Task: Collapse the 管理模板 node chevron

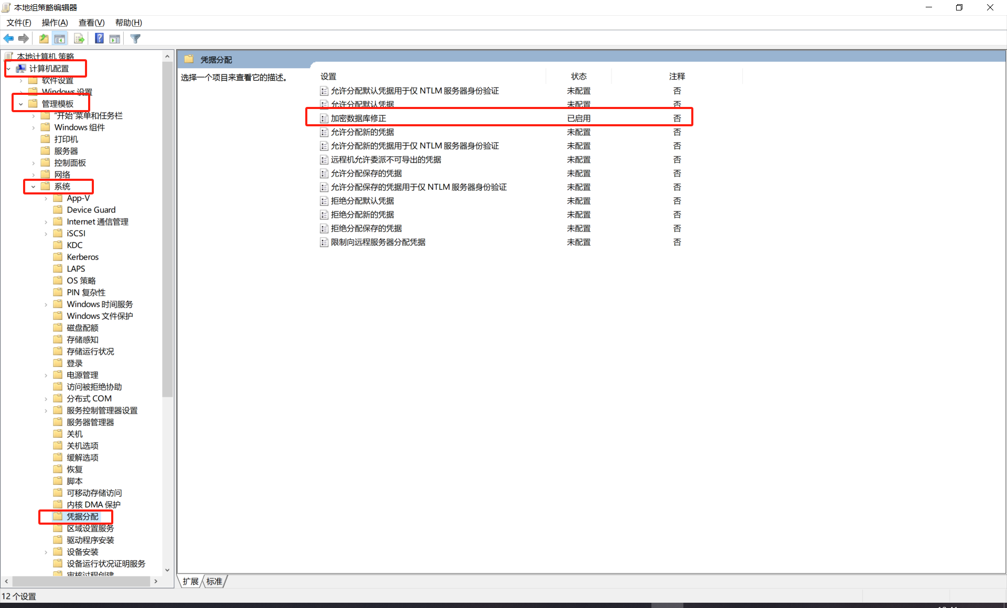Action: tap(21, 104)
